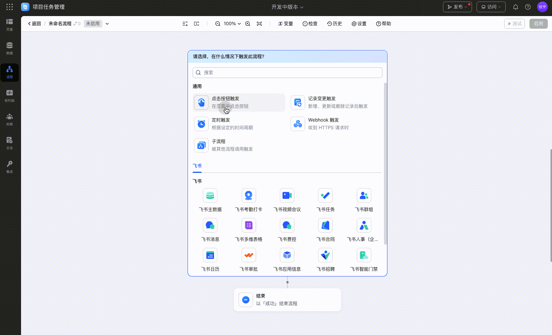Open the user avatar 佳宁
Screen dimensions: 552x335
542,7
